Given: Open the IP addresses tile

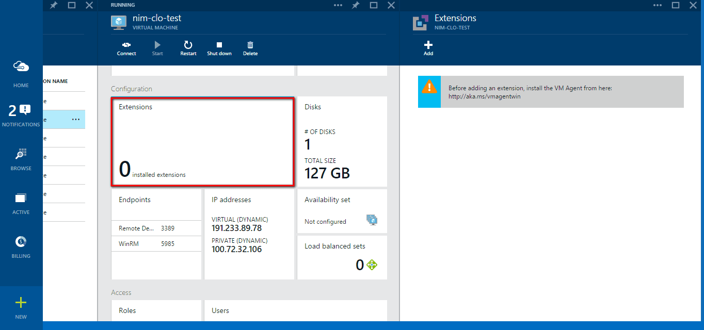Looking at the screenshot, I should [249, 234].
